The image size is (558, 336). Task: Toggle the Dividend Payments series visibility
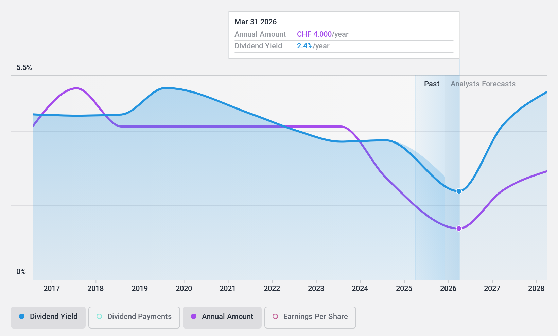pos(134,317)
